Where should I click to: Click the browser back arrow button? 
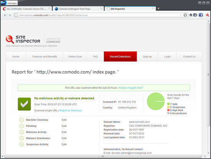(x=5, y=15)
